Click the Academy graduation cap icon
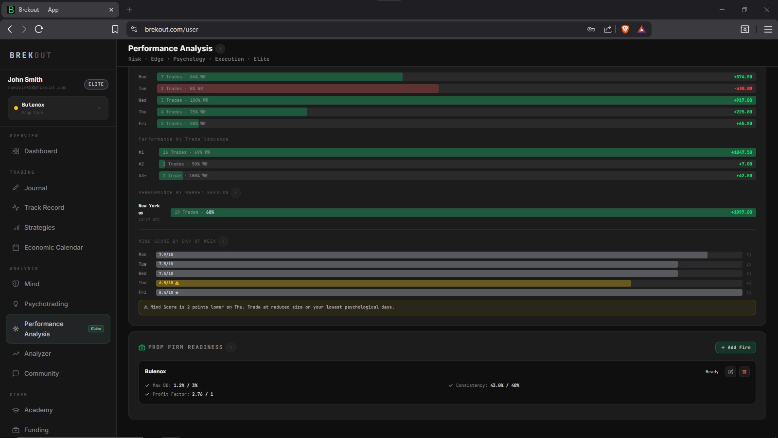Screen dimensions: 778x438 pyautogui.click(x=16, y=410)
